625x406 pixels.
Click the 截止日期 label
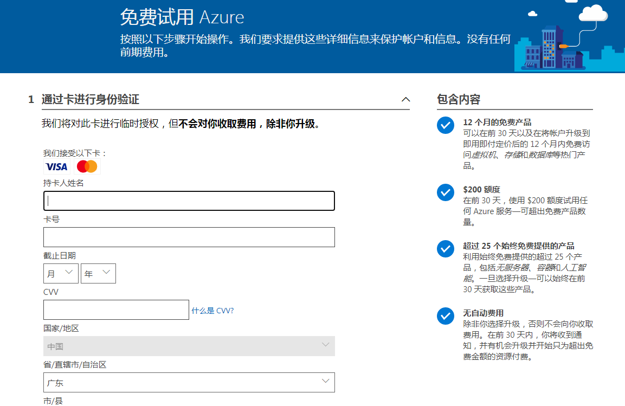click(x=60, y=255)
